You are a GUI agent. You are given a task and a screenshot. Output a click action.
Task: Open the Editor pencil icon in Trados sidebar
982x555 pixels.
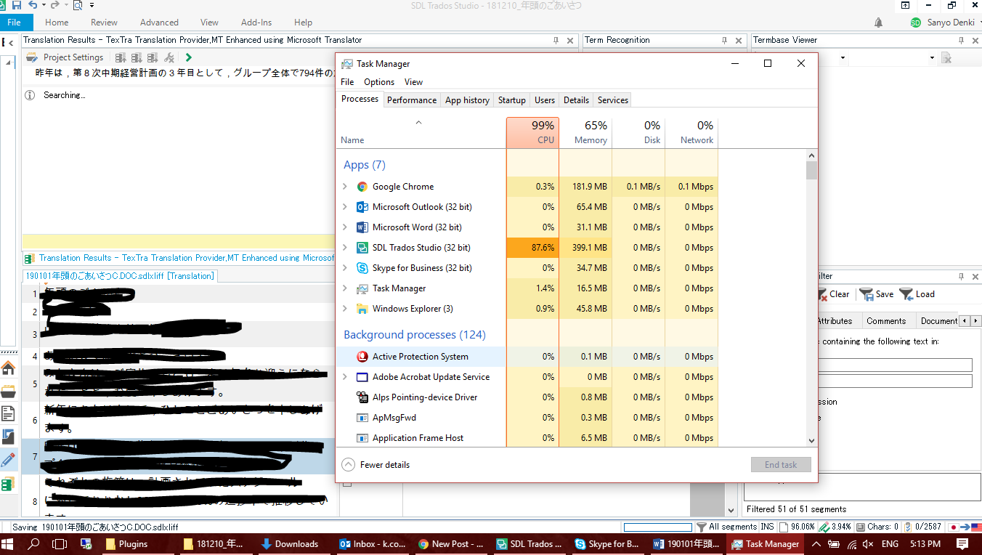[x=8, y=460]
